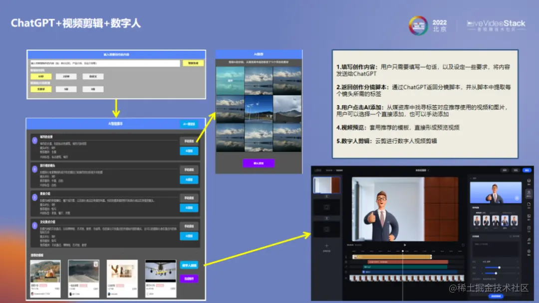Screen dimensions: 539x303
Task: Select the highlighted fourth avatar pose thumbnail
Action: pyautogui.click(x=505, y=220)
